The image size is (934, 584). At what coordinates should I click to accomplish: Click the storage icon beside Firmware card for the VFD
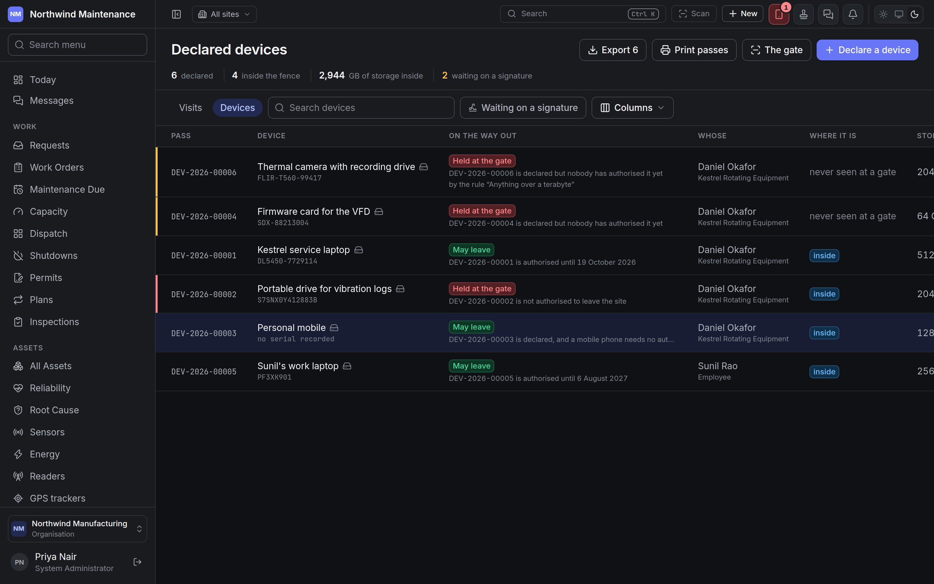[x=379, y=212]
